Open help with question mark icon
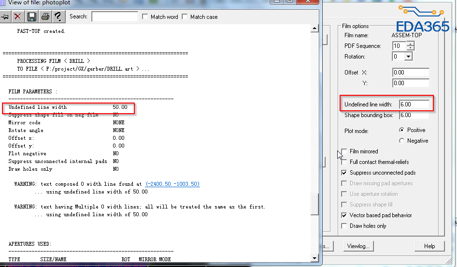Screen dimensions: 457x267 58,16
